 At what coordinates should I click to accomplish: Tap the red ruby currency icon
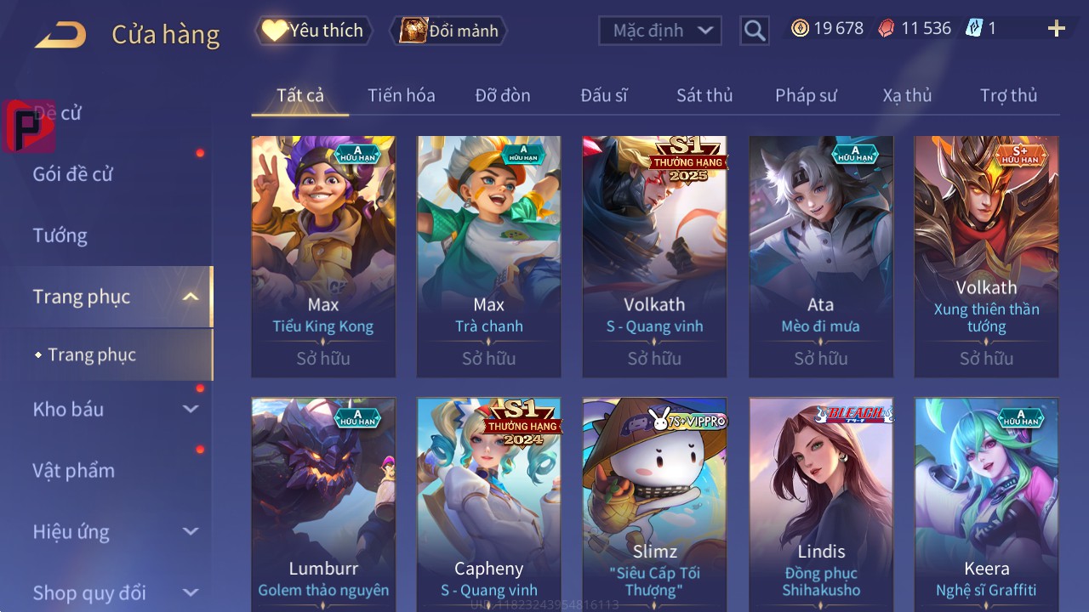887,28
